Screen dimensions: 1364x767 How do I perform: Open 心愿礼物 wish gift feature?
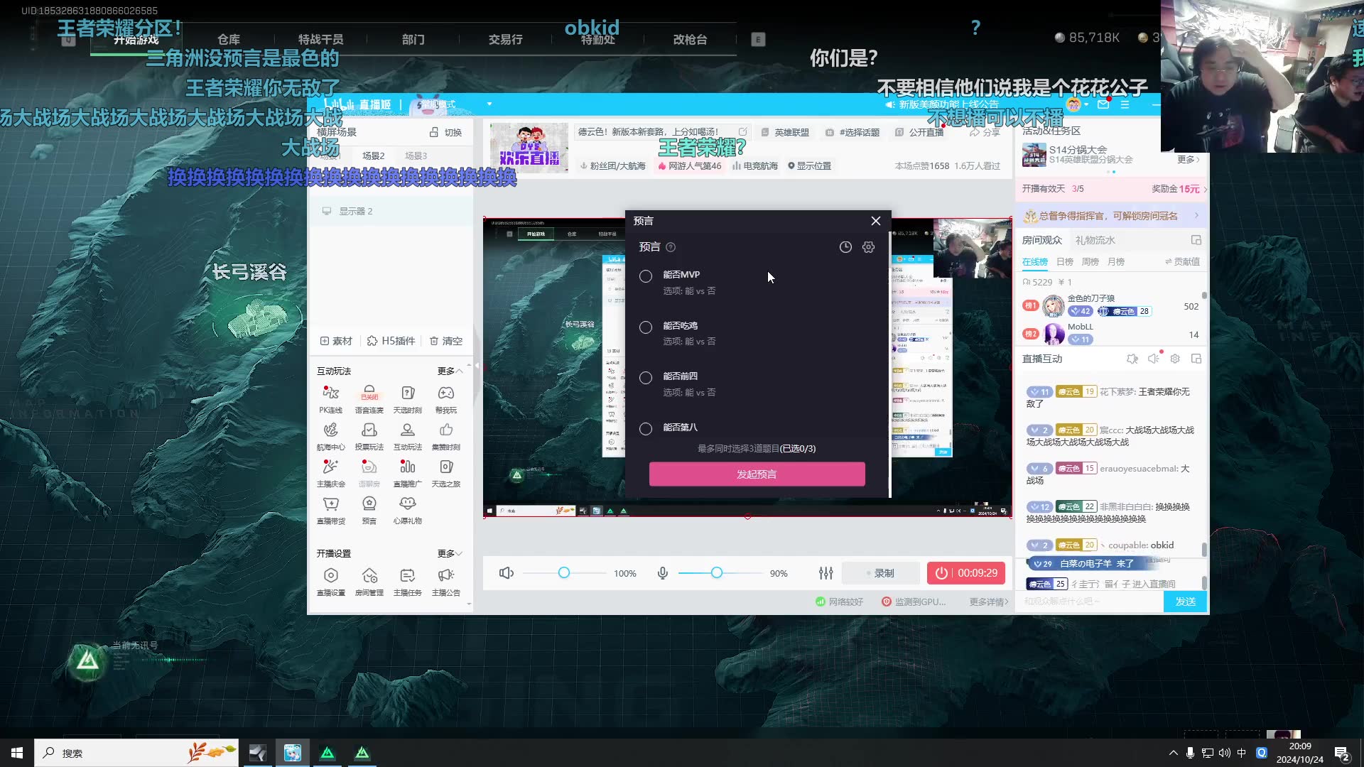click(x=408, y=509)
